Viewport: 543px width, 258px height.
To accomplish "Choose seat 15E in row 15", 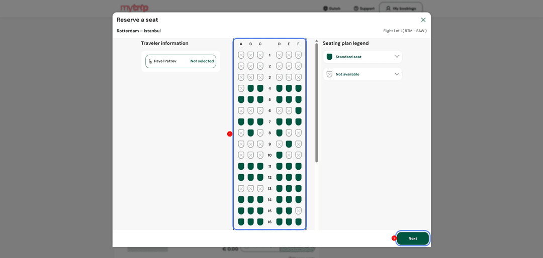I will 289,211.
